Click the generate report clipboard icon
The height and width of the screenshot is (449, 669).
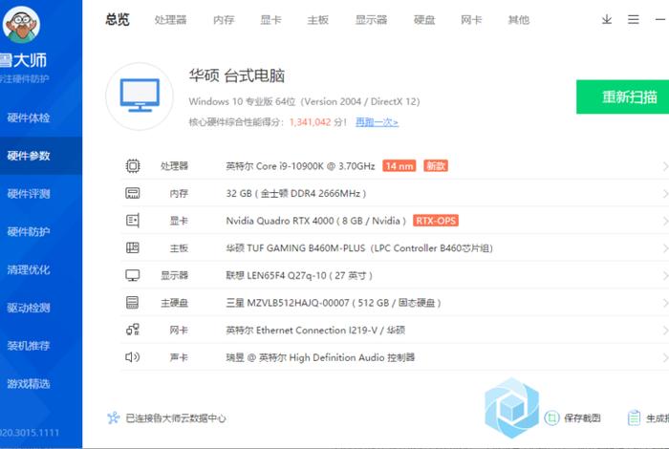(635, 417)
